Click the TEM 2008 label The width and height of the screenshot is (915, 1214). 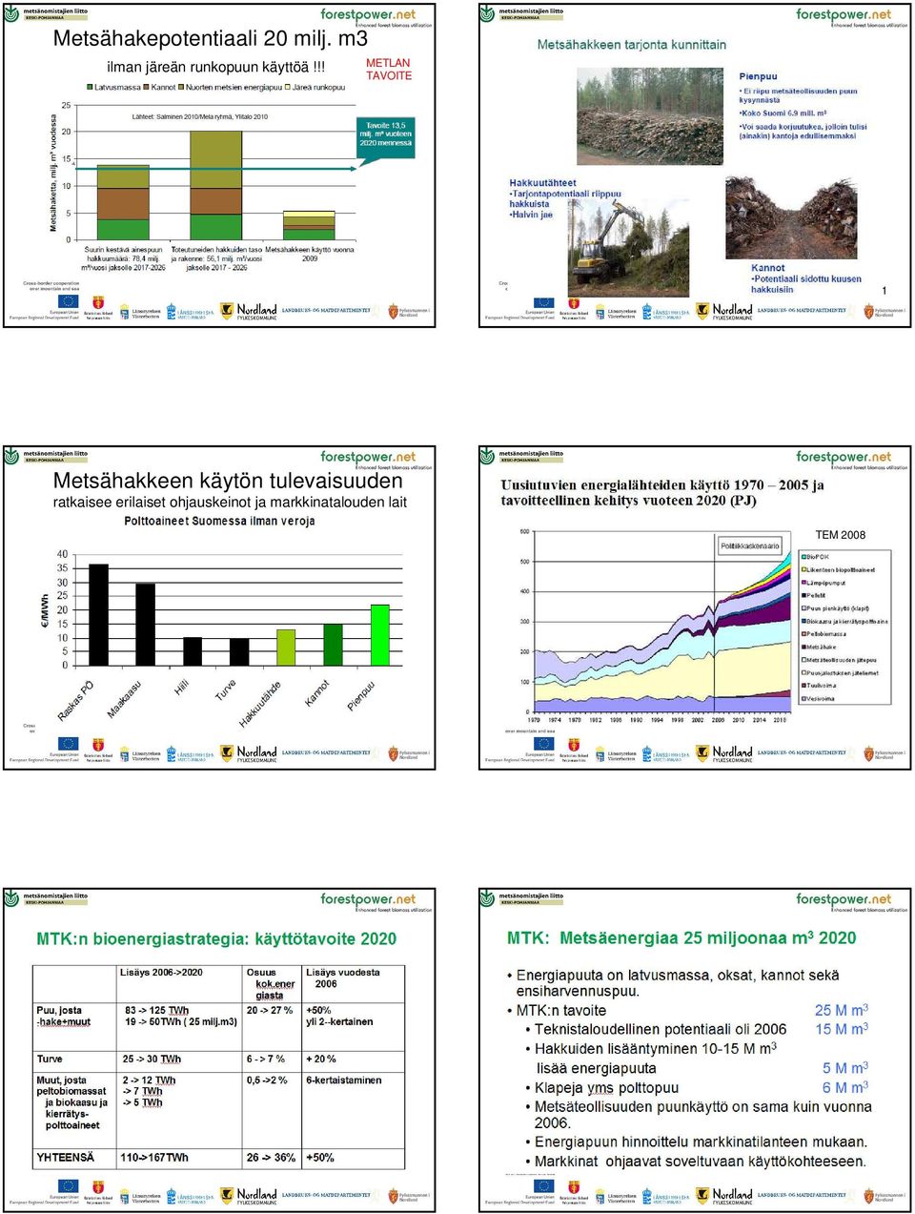click(841, 535)
